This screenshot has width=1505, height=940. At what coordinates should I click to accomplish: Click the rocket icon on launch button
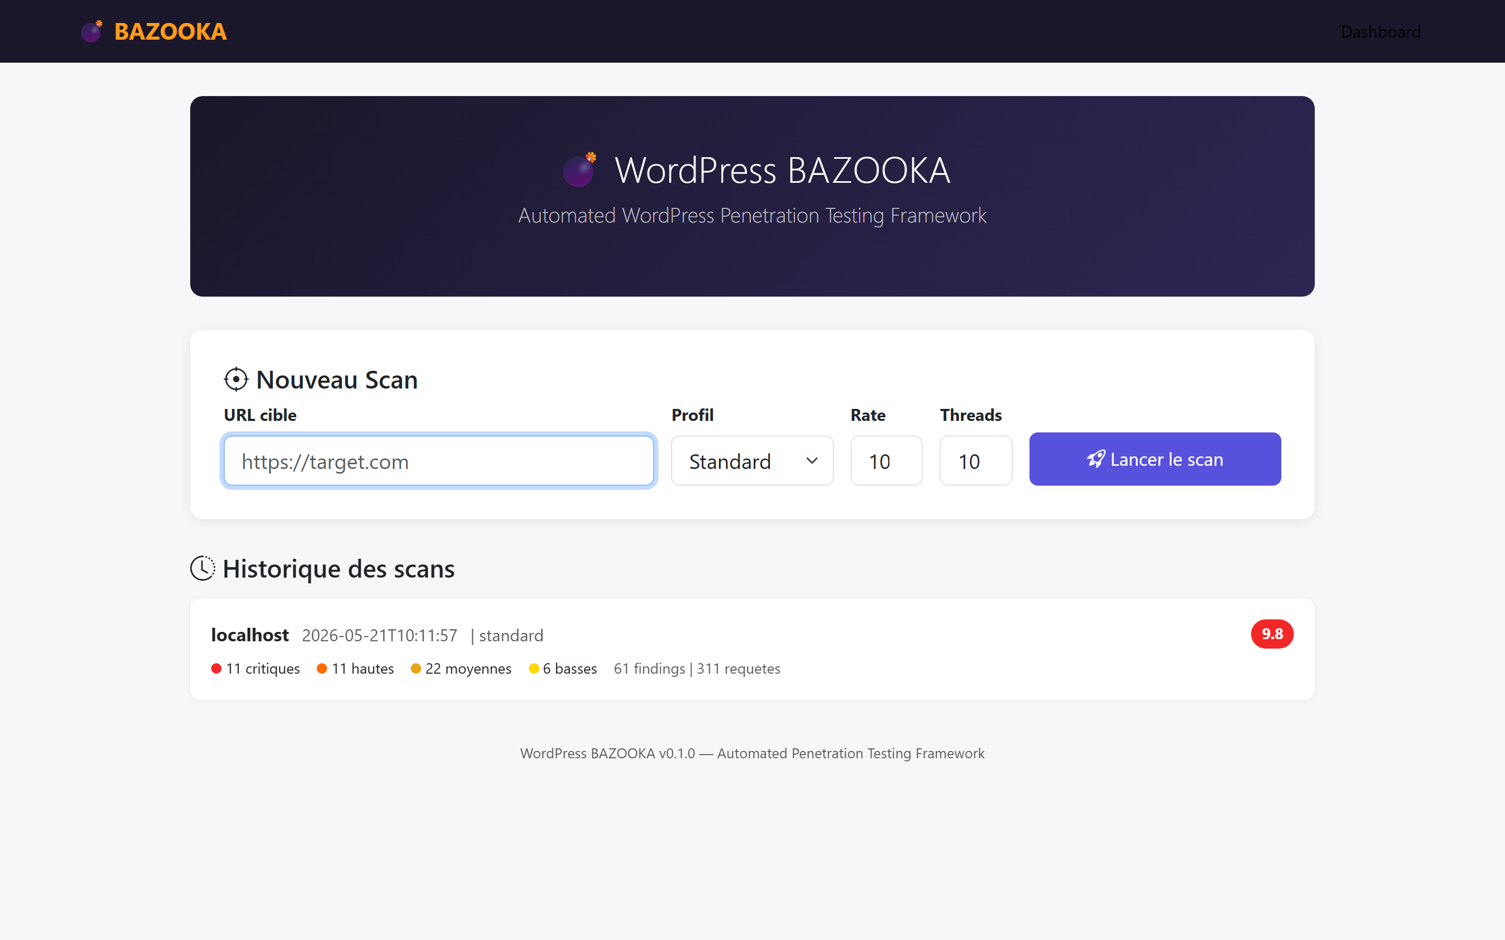pos(1096,459)
